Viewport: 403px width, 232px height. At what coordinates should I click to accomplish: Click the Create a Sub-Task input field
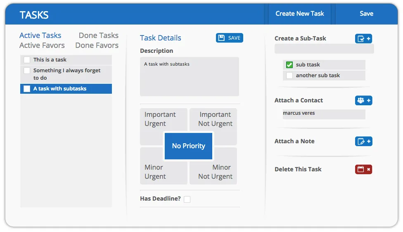[324, 49]
